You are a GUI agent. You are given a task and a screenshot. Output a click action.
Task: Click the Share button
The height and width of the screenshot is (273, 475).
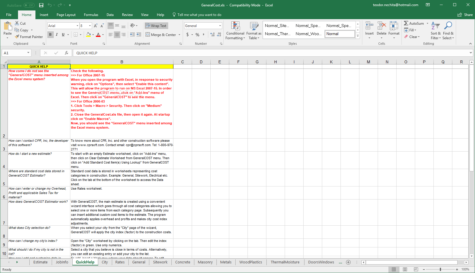(x=465, y=15)
